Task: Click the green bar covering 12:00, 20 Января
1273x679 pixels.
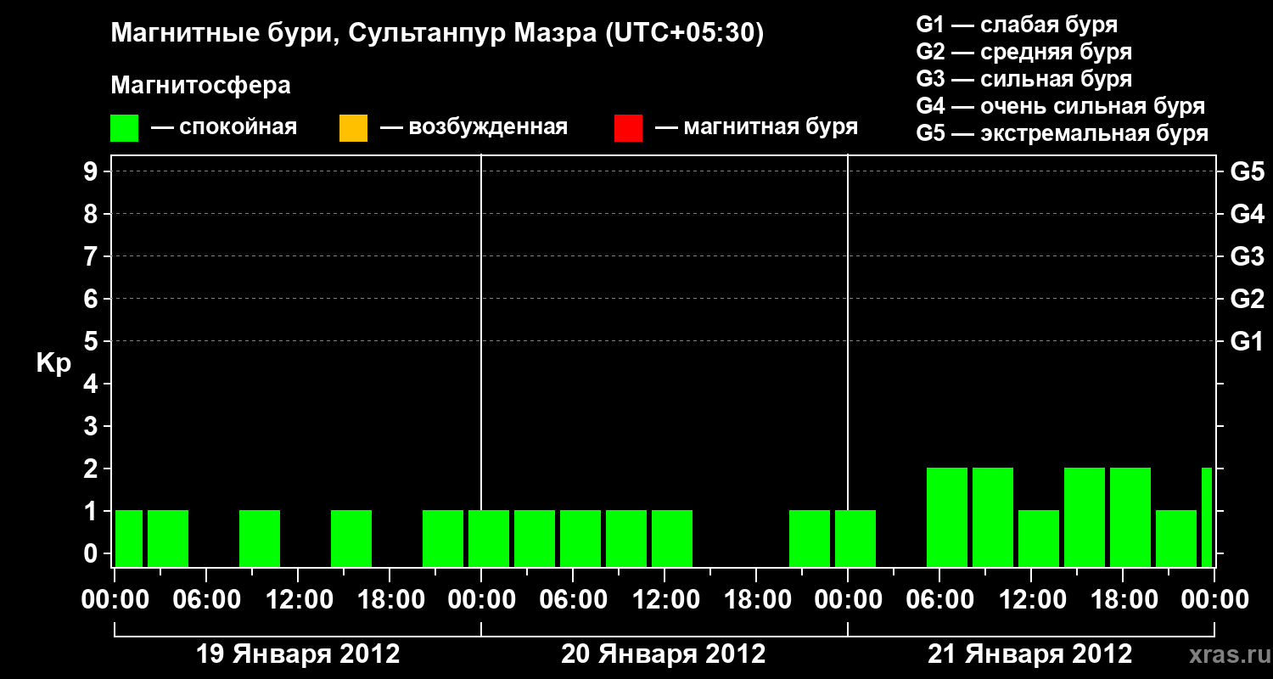Action: coord(672,539)
